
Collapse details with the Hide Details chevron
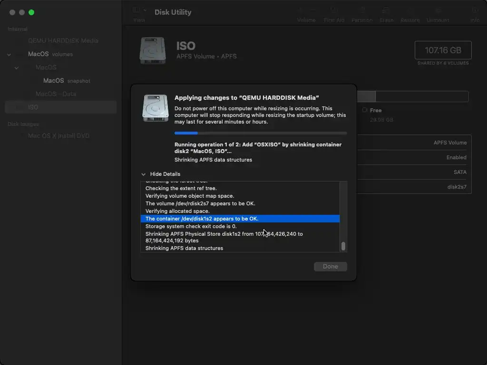coord(144,174)
